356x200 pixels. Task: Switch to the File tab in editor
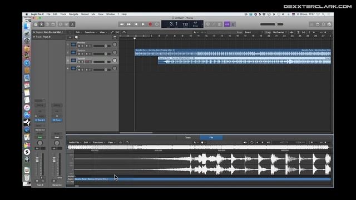pyautogui.click(x=211, y=138)
